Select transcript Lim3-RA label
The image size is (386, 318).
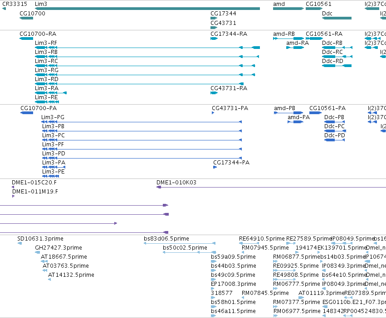click(47, 88)
